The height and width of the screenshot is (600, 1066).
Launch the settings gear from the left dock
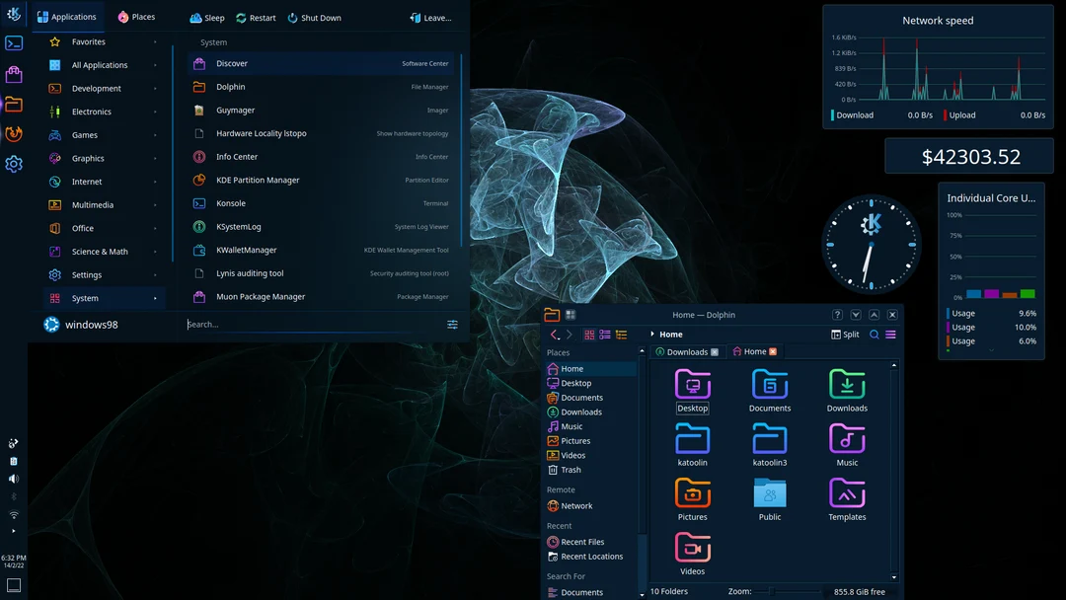13,164
